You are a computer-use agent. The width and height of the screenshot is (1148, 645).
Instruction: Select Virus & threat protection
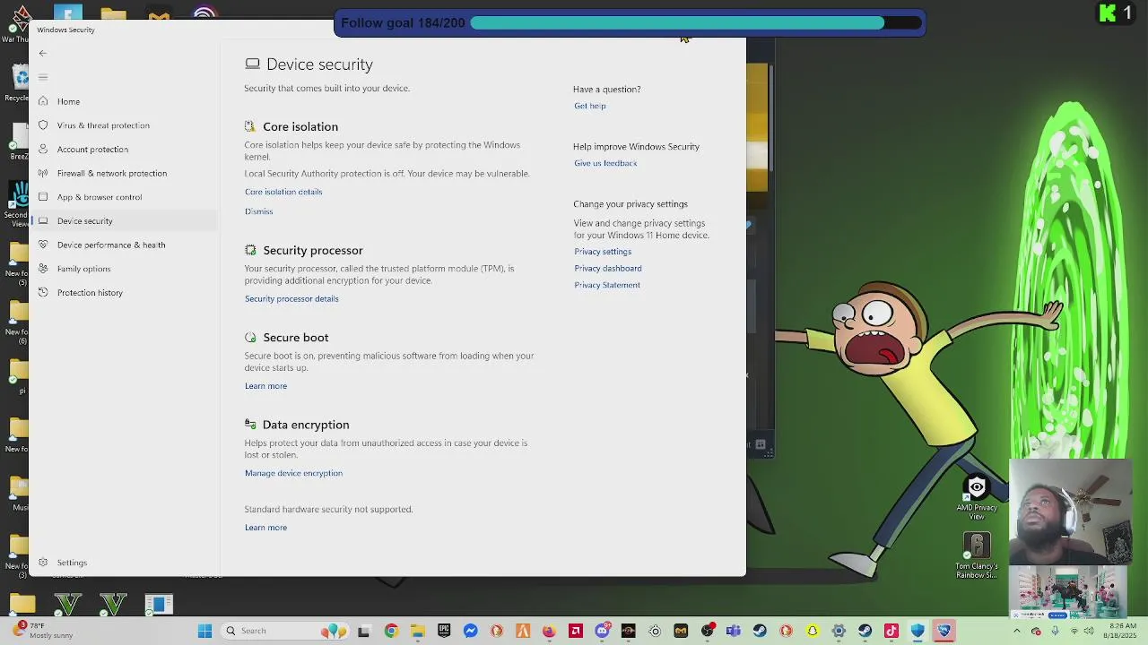coord(103,125)
